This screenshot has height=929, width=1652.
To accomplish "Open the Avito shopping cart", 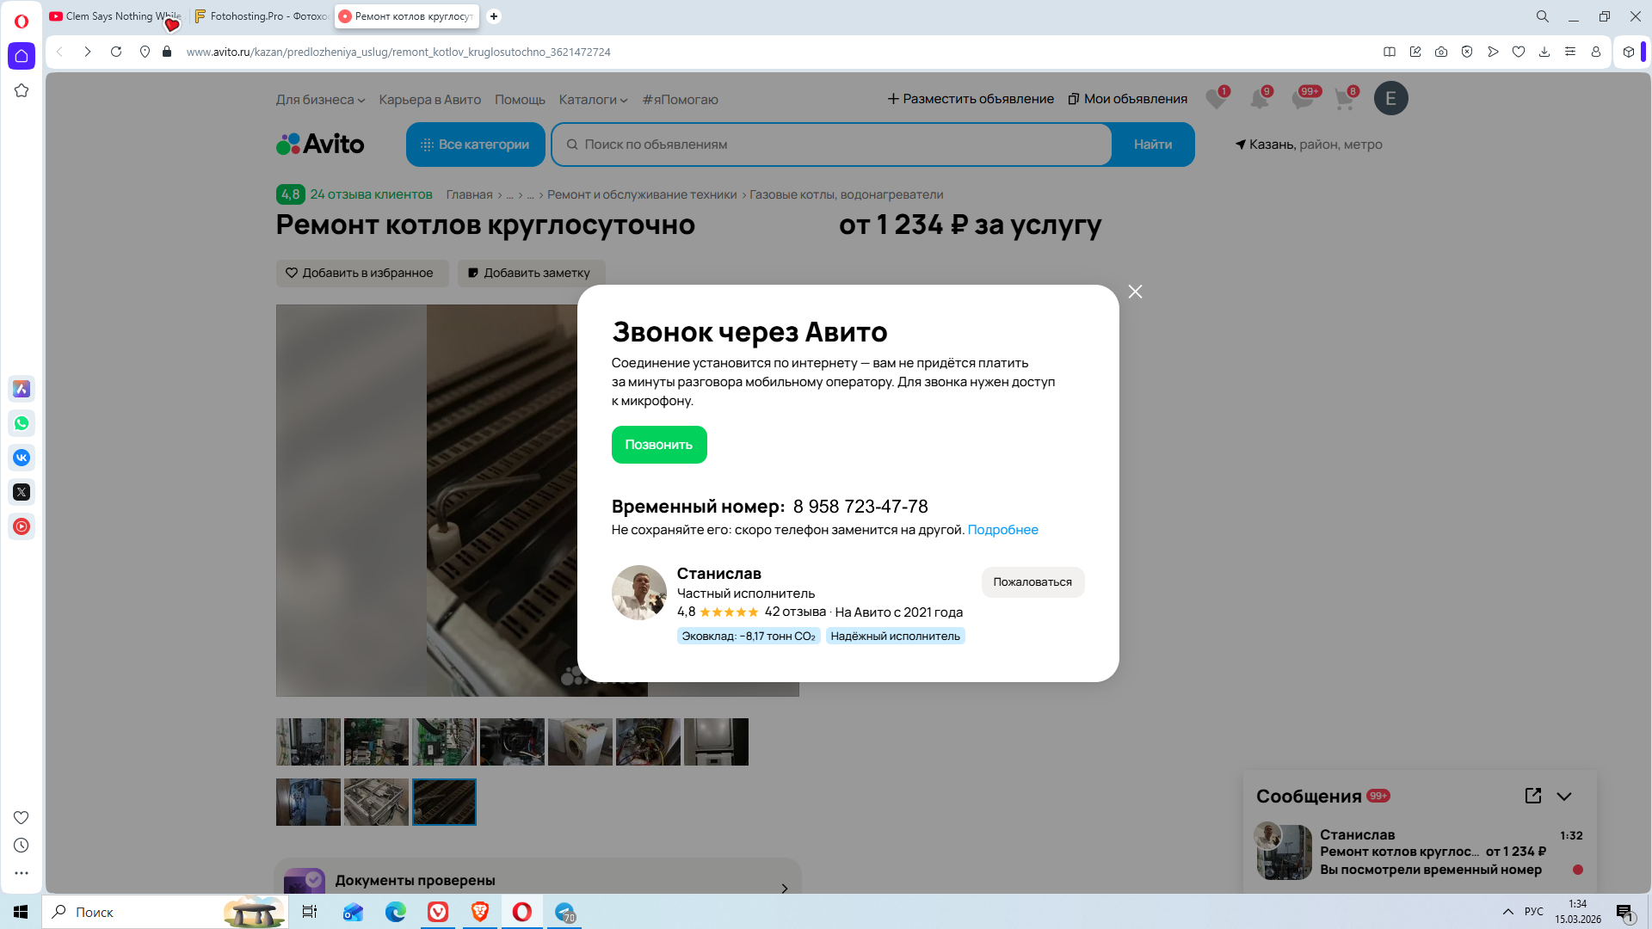I will [x=1344, y=99].
